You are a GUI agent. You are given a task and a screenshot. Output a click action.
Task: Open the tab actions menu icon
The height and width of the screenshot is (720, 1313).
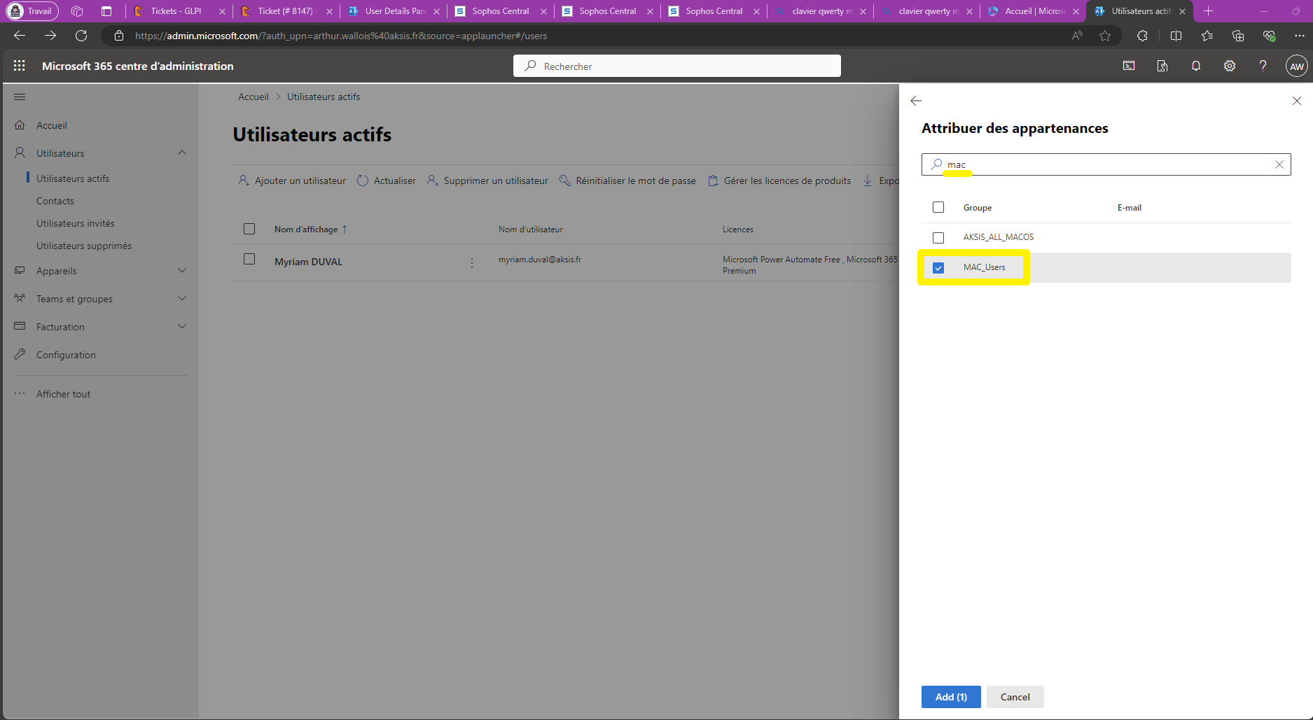tap(106, 11)
